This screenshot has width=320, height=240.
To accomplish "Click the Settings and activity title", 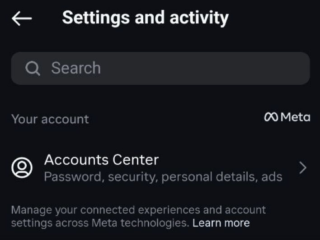I will point(145,18).
